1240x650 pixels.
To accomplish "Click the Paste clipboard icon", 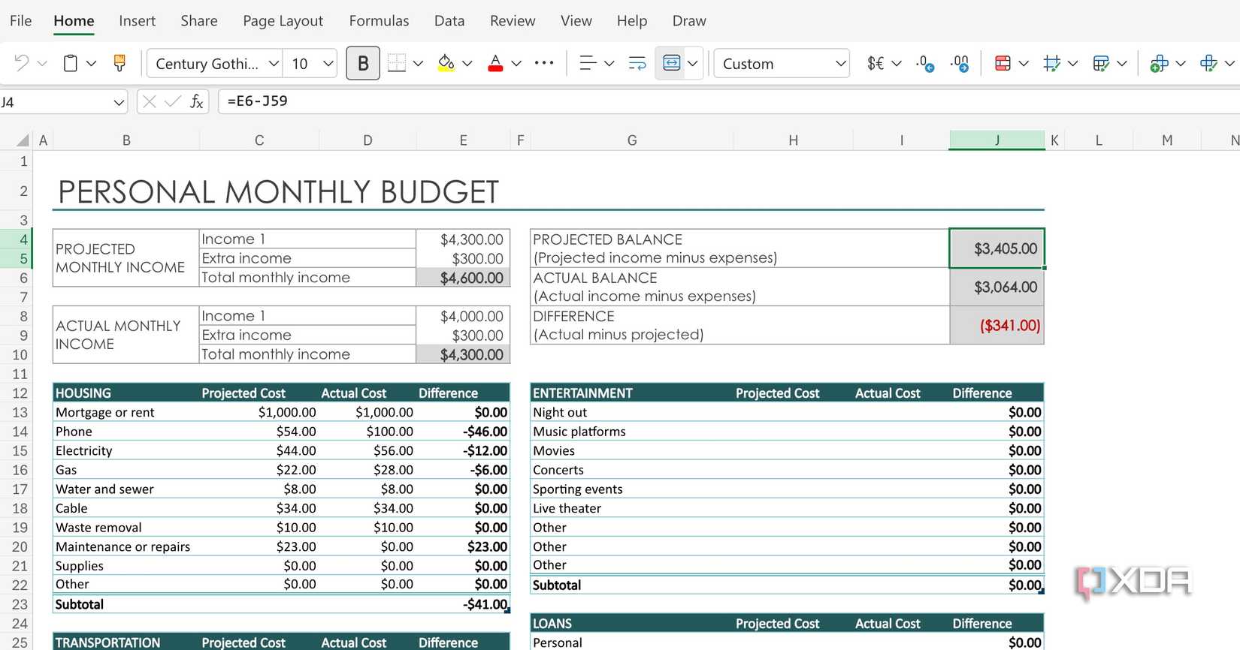I will click(x=70, y=64).
